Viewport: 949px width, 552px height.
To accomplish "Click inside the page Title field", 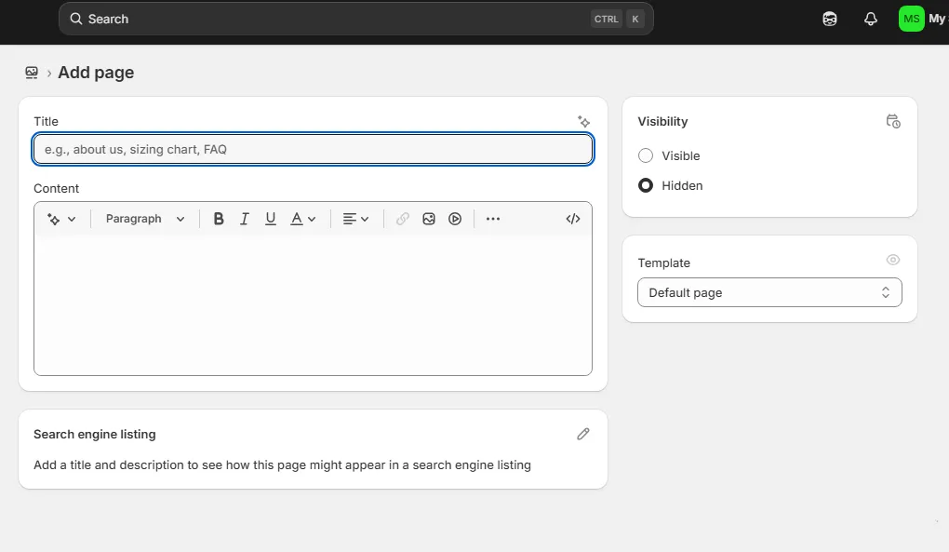I will tap(313, 149).
